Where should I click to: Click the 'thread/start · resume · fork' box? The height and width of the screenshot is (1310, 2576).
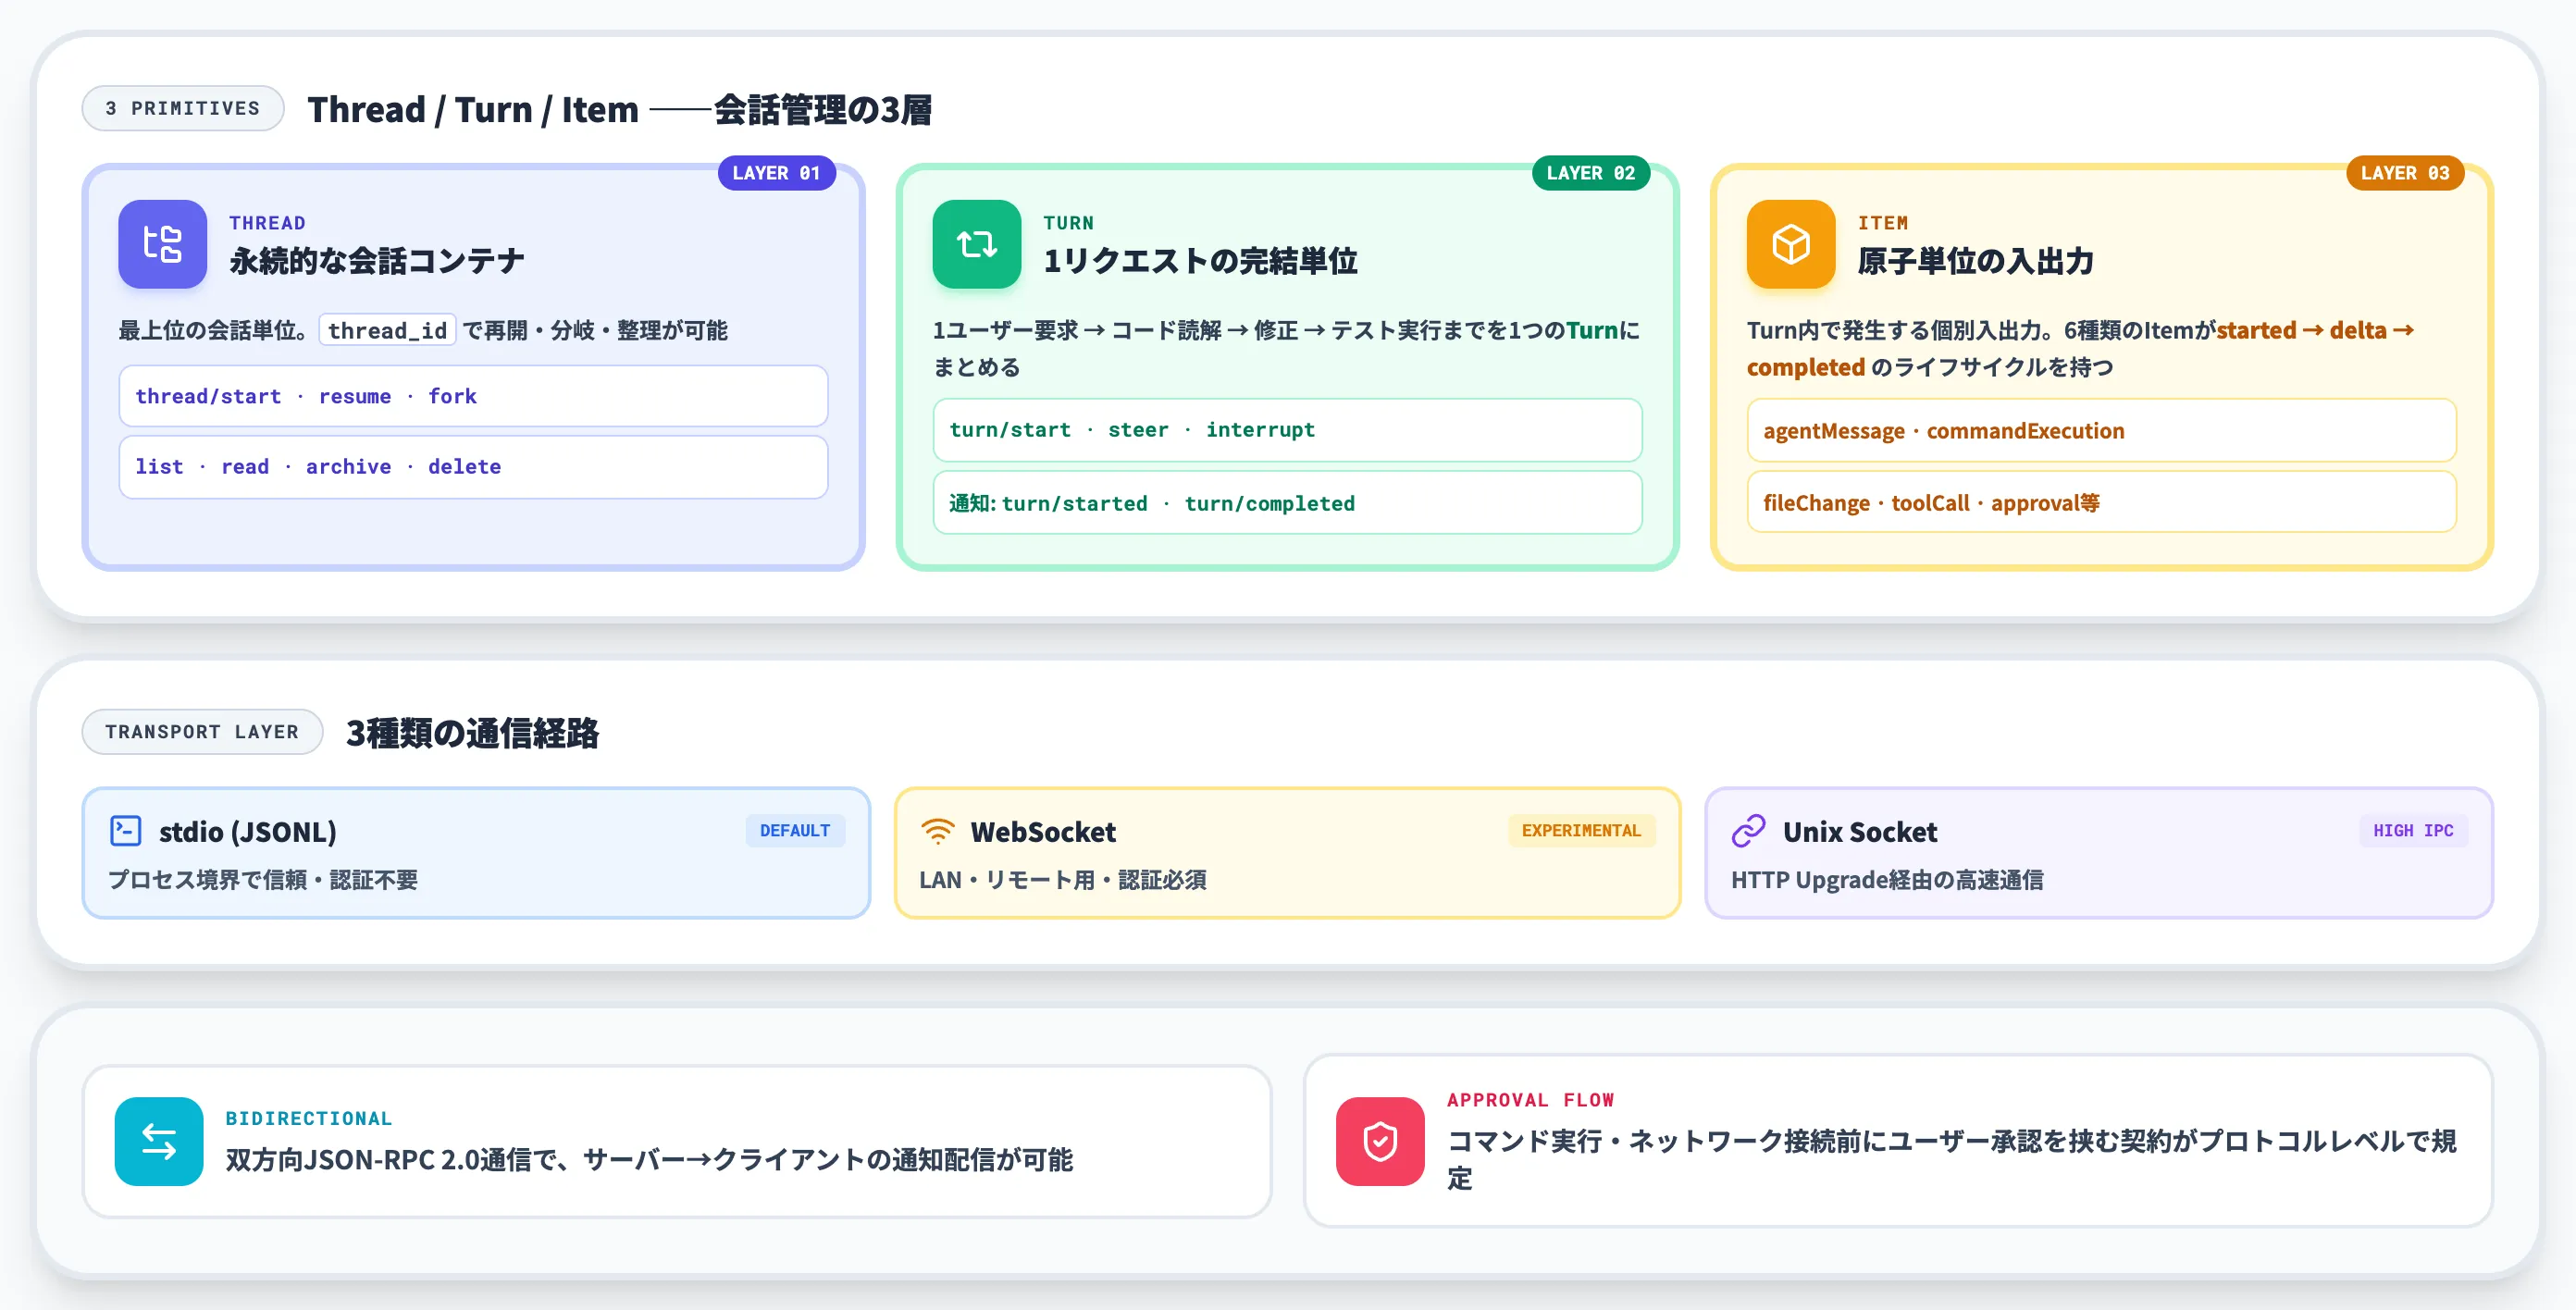473,396
